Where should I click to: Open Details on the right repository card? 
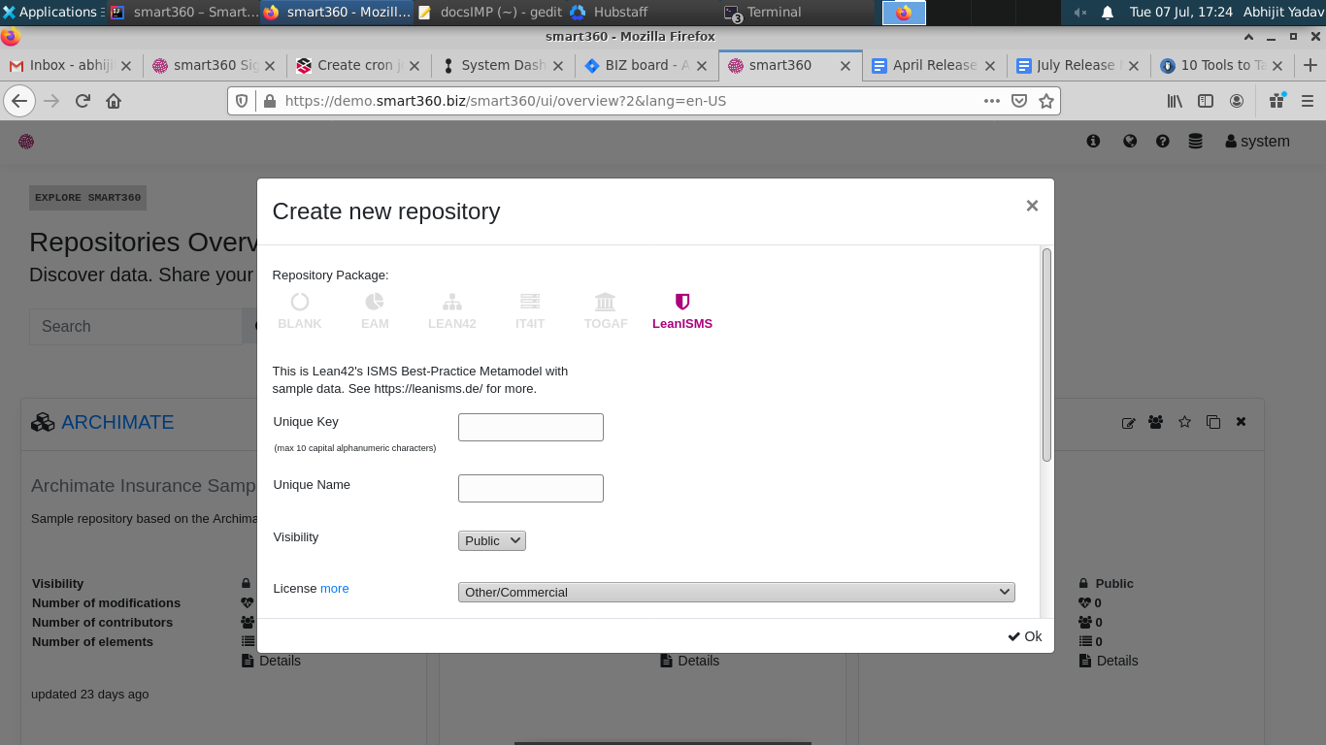point(1109,661)
